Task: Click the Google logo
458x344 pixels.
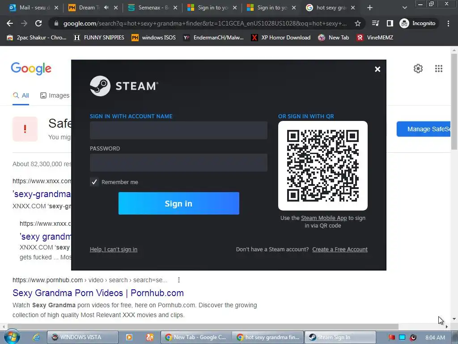Action: pyautogui.click(x=31, y=69)
